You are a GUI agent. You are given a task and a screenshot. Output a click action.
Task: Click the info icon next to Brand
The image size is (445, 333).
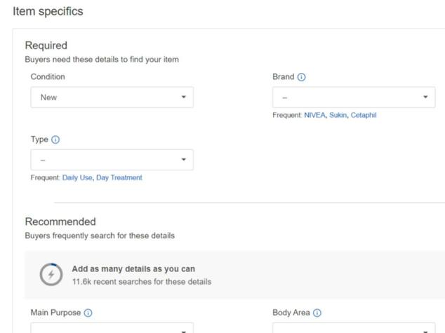pyautogui.click(x=301, y=77)
